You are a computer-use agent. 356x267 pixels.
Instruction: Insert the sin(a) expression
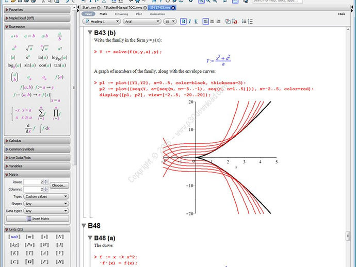click(x=30, y=65)
